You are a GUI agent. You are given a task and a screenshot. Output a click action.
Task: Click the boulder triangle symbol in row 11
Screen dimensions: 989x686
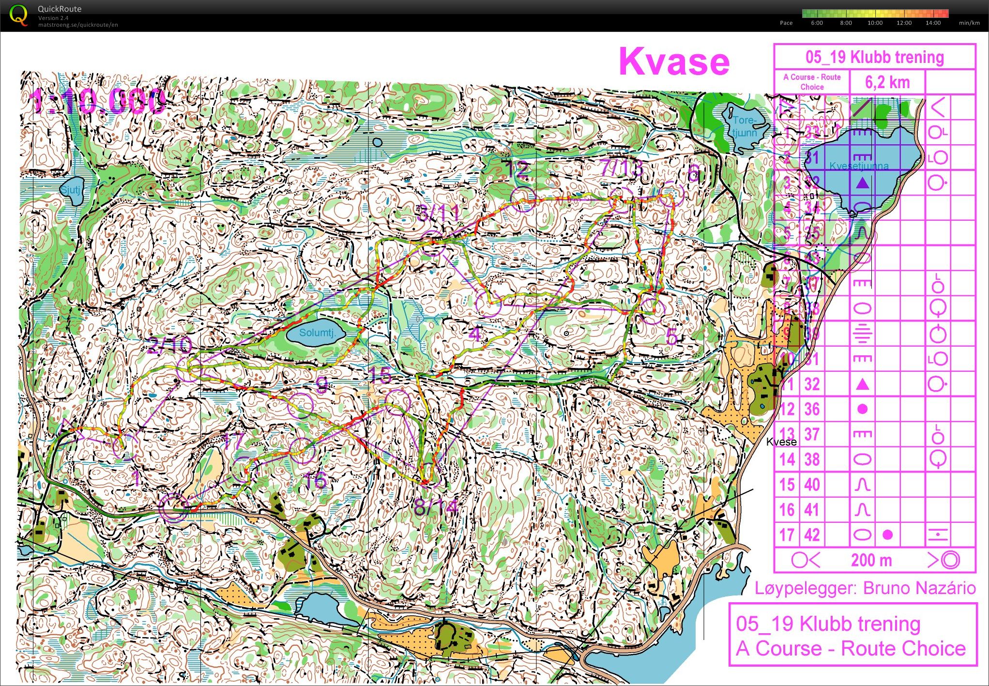(x=862, y=384)
